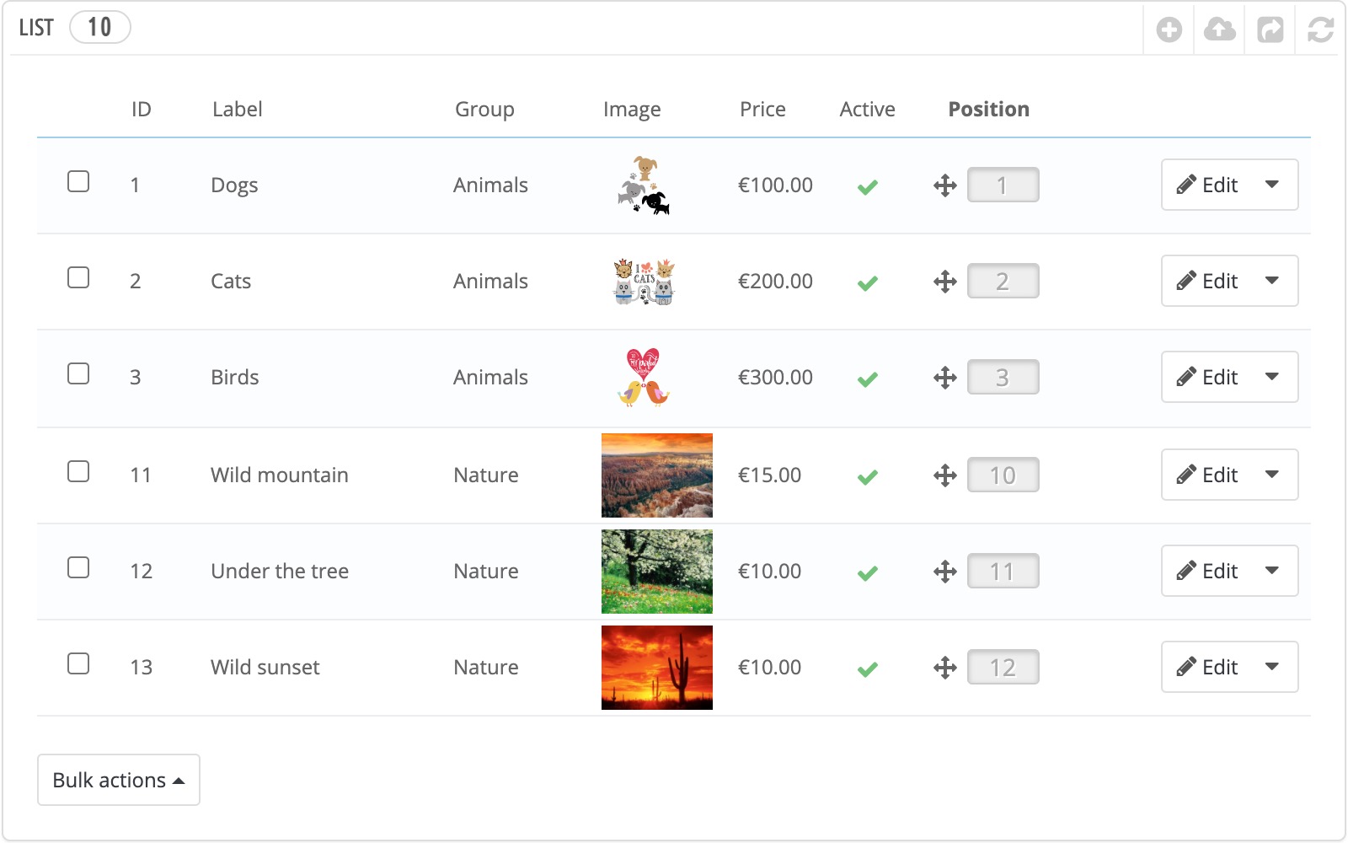Click Edit button for Cats
The image size is (1348, 843).
(1206, 281)
